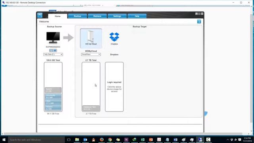Open Outlook from the taskbar

pos(85,139)
